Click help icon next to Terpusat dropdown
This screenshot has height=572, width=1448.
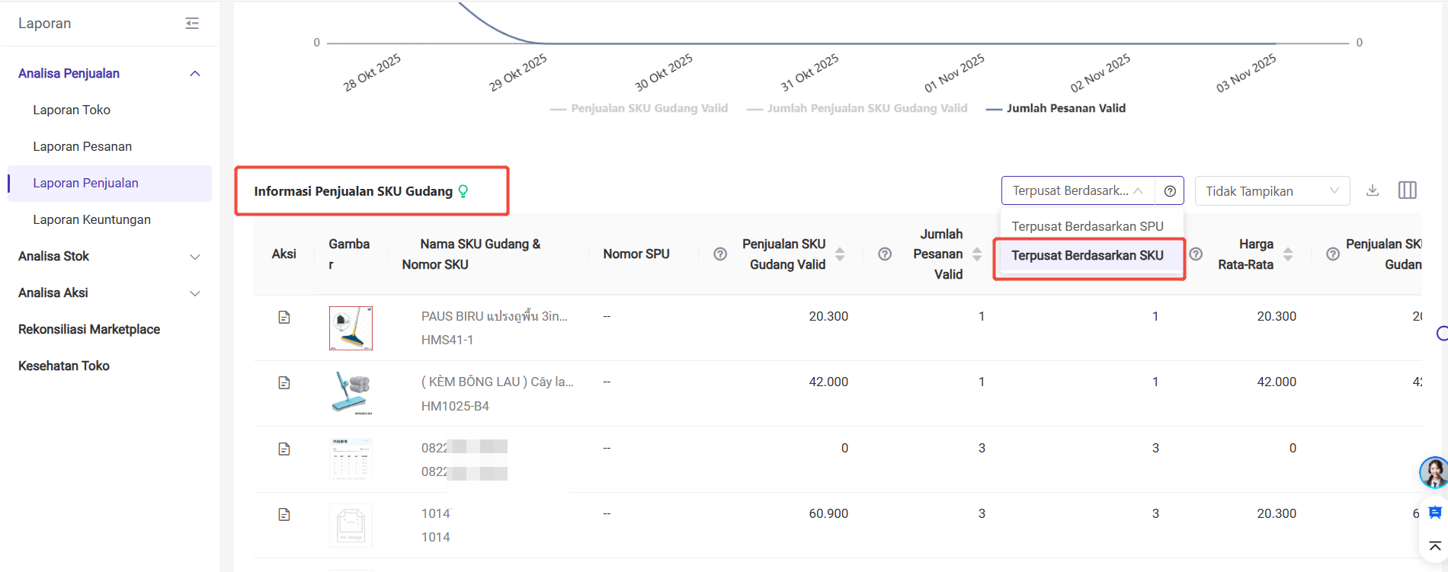[1170, 191]
